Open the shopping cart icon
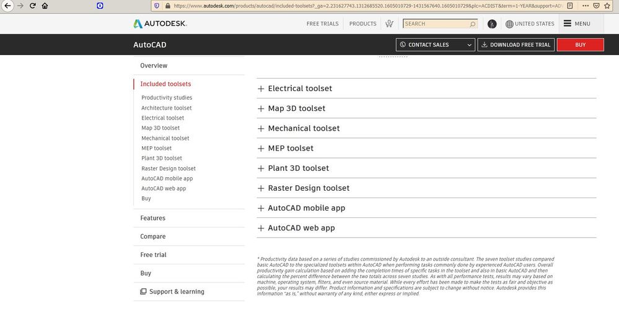 tap(389, 24)
